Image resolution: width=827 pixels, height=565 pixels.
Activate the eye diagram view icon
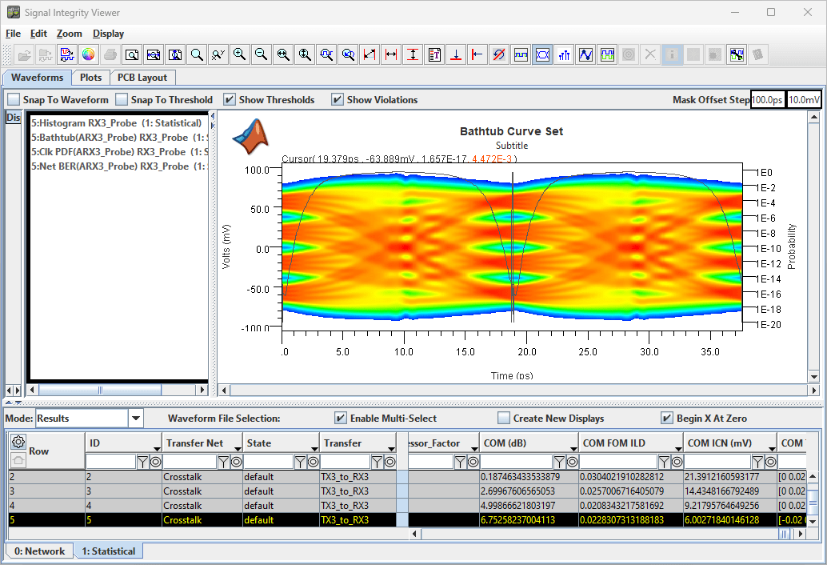(543, 54)
